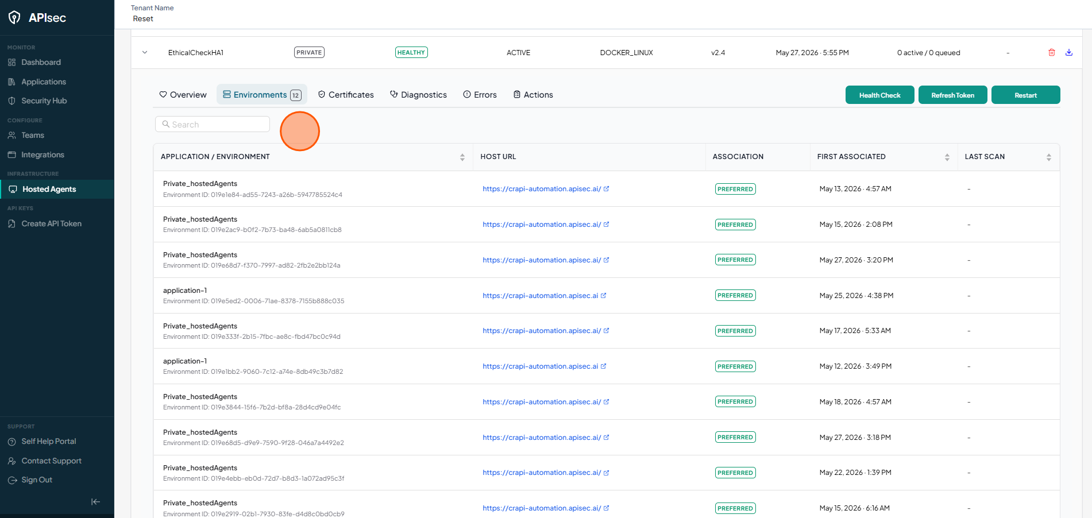Open host URL for environment 019e3844
Image resolution: width=1092 pixels, height=518 pixels.
tap(545, 402)
